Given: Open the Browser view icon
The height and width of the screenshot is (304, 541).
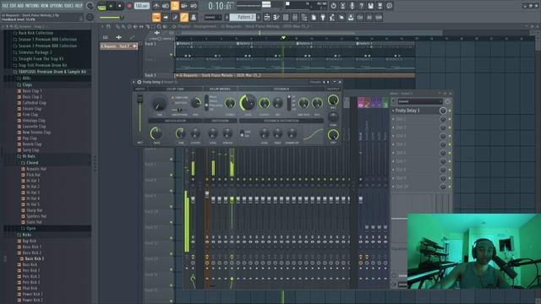Looking at the screenshot, I should (304, 17).
